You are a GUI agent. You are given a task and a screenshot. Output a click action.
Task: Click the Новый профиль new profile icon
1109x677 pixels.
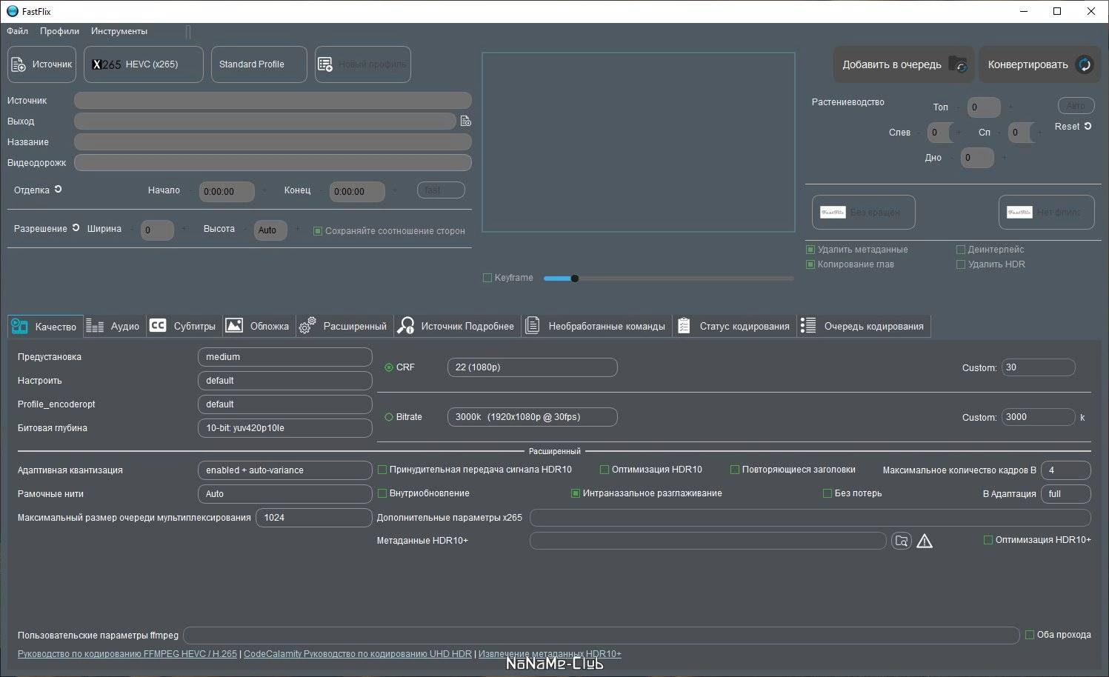(x=363, y=64)
